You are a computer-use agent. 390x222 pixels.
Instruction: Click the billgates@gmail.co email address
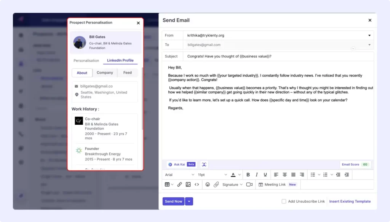pyautogui.click(x=96, y=86)
